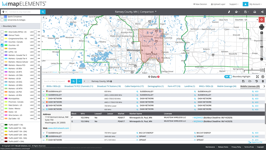Screen dimensions: 266x150
Task: Open the folder icon in data panel
Action: [250, 81]
